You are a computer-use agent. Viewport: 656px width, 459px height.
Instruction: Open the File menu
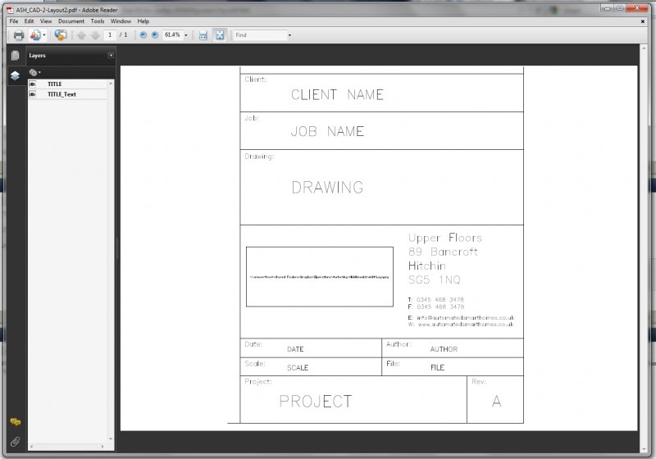pos(14,21)
